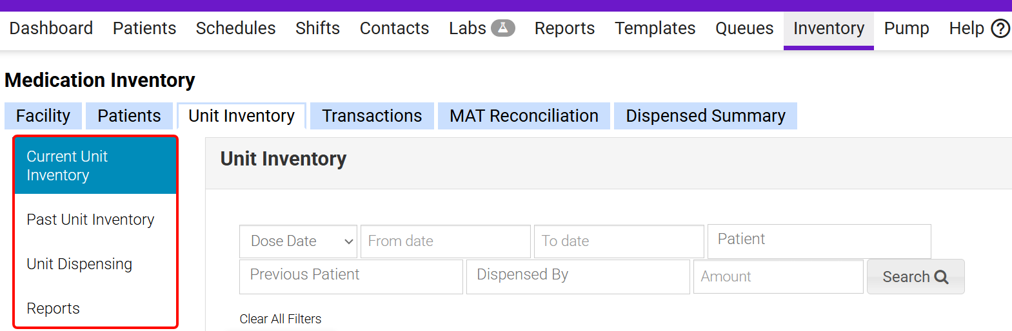Switch to the MAT Reconciliation tab
1012x331 pixels.
click(x=524, y=116)
